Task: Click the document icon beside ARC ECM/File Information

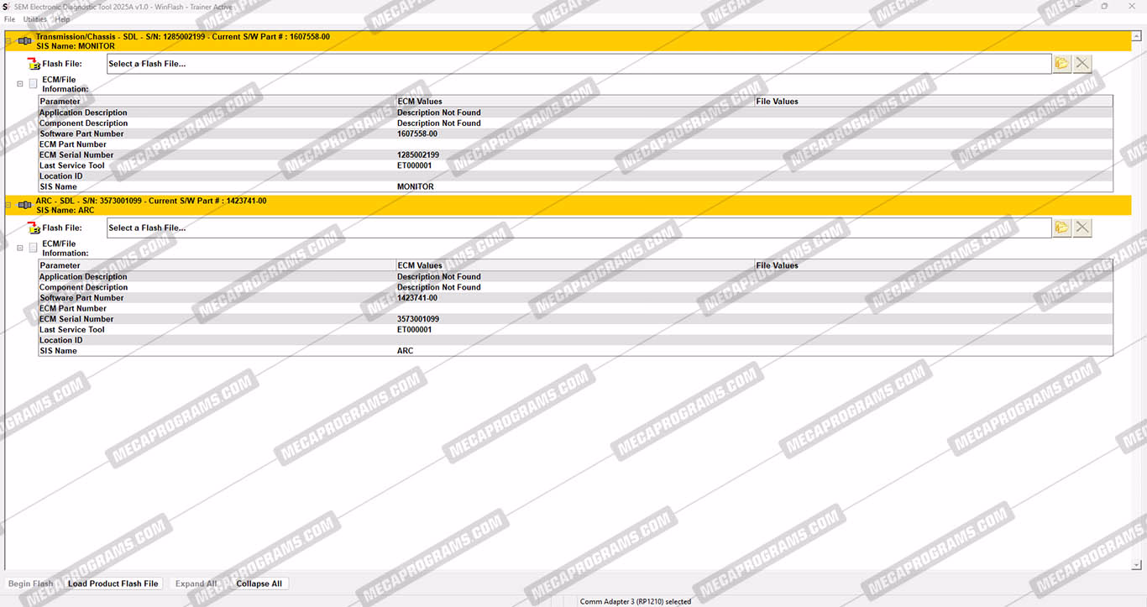Action: pyautogui.click(x=34, y=248)
